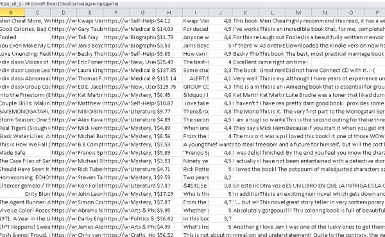The image size is (385, 237).
Task: Select column L header
Action: point(272,13)
